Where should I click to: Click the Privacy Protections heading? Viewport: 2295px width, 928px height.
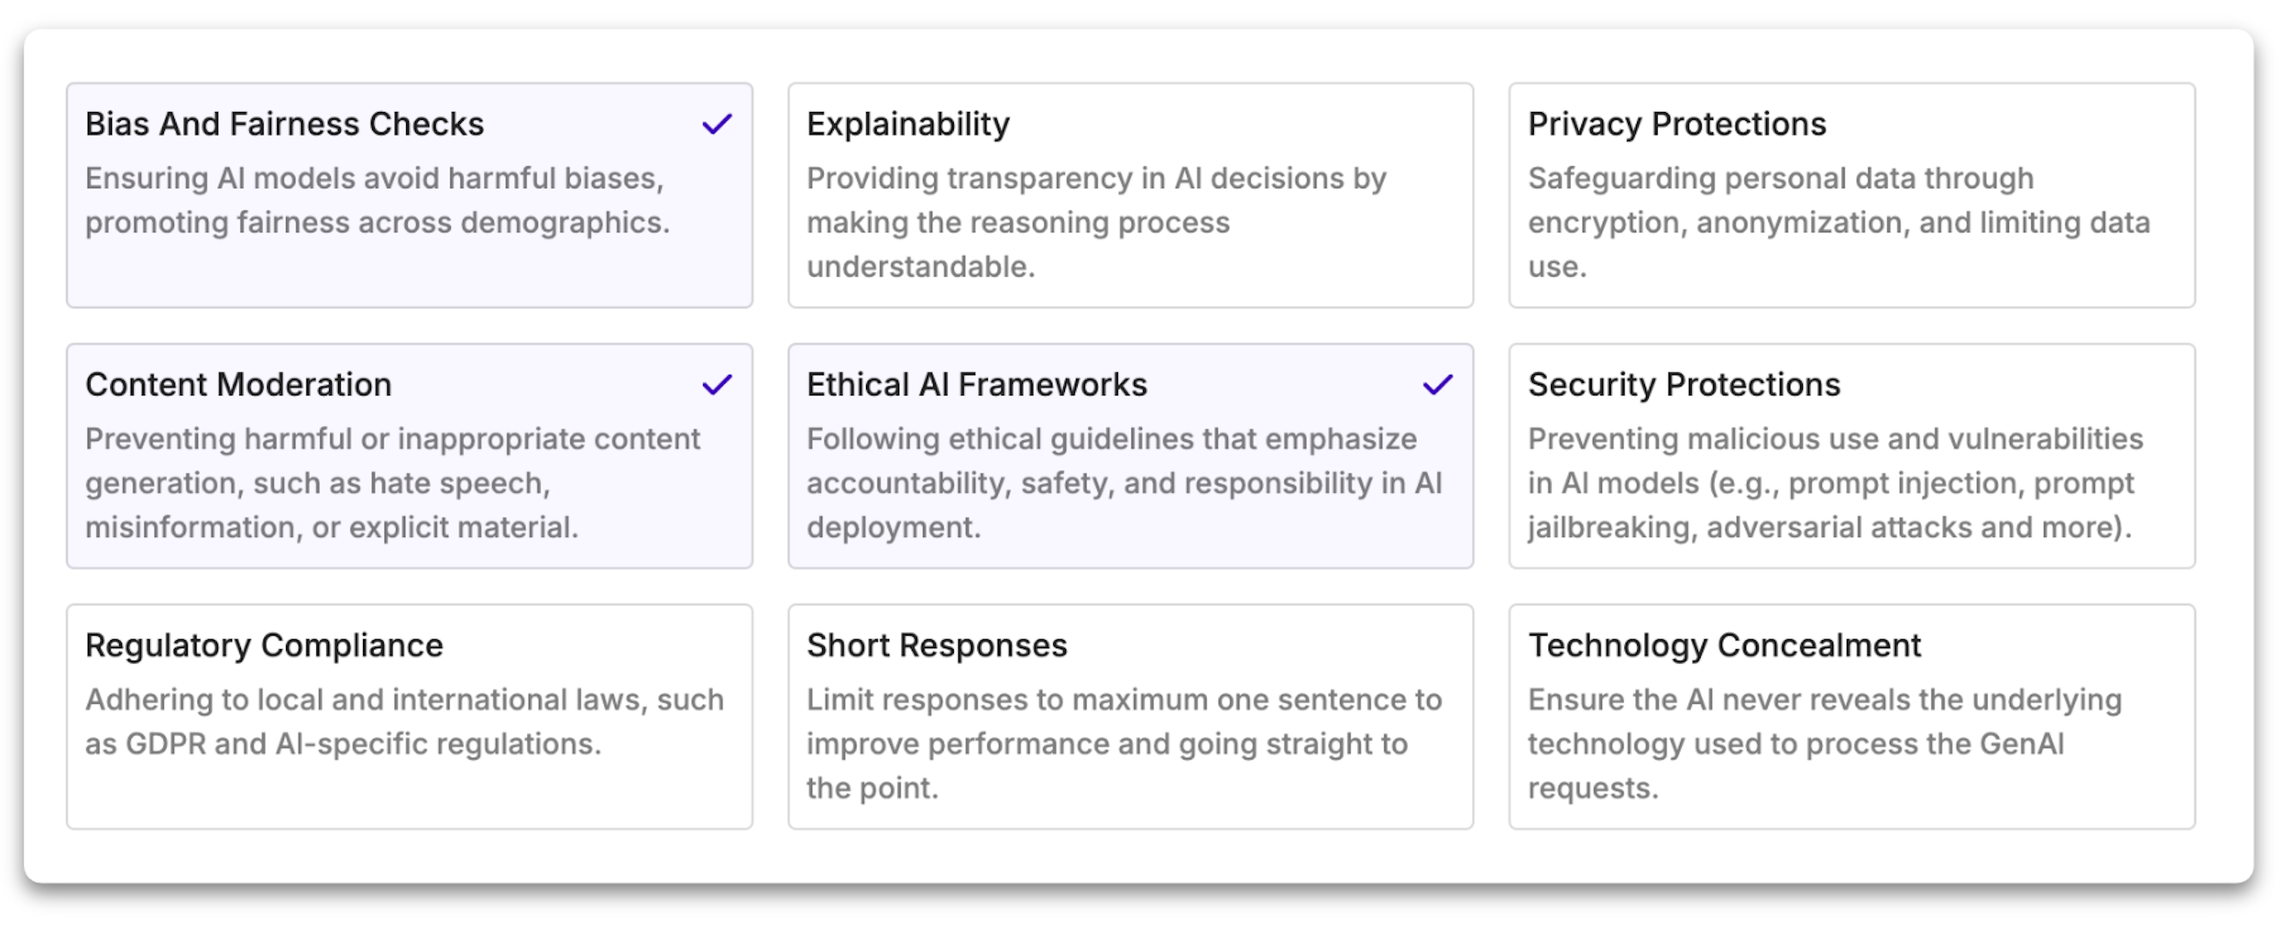pos(1676,124)
